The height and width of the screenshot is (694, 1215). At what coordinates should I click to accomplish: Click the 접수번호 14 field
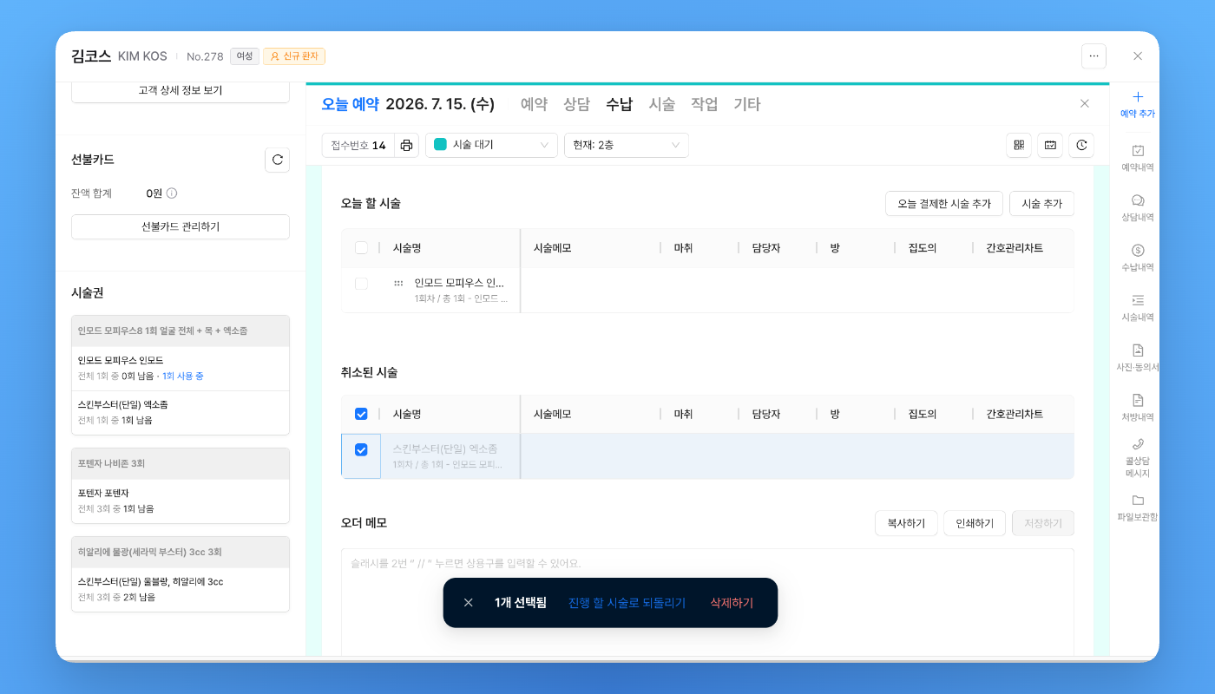(358, 146)
